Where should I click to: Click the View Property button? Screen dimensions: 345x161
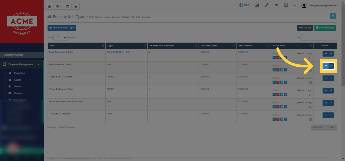pyautogui.click(x=325, y=28)
